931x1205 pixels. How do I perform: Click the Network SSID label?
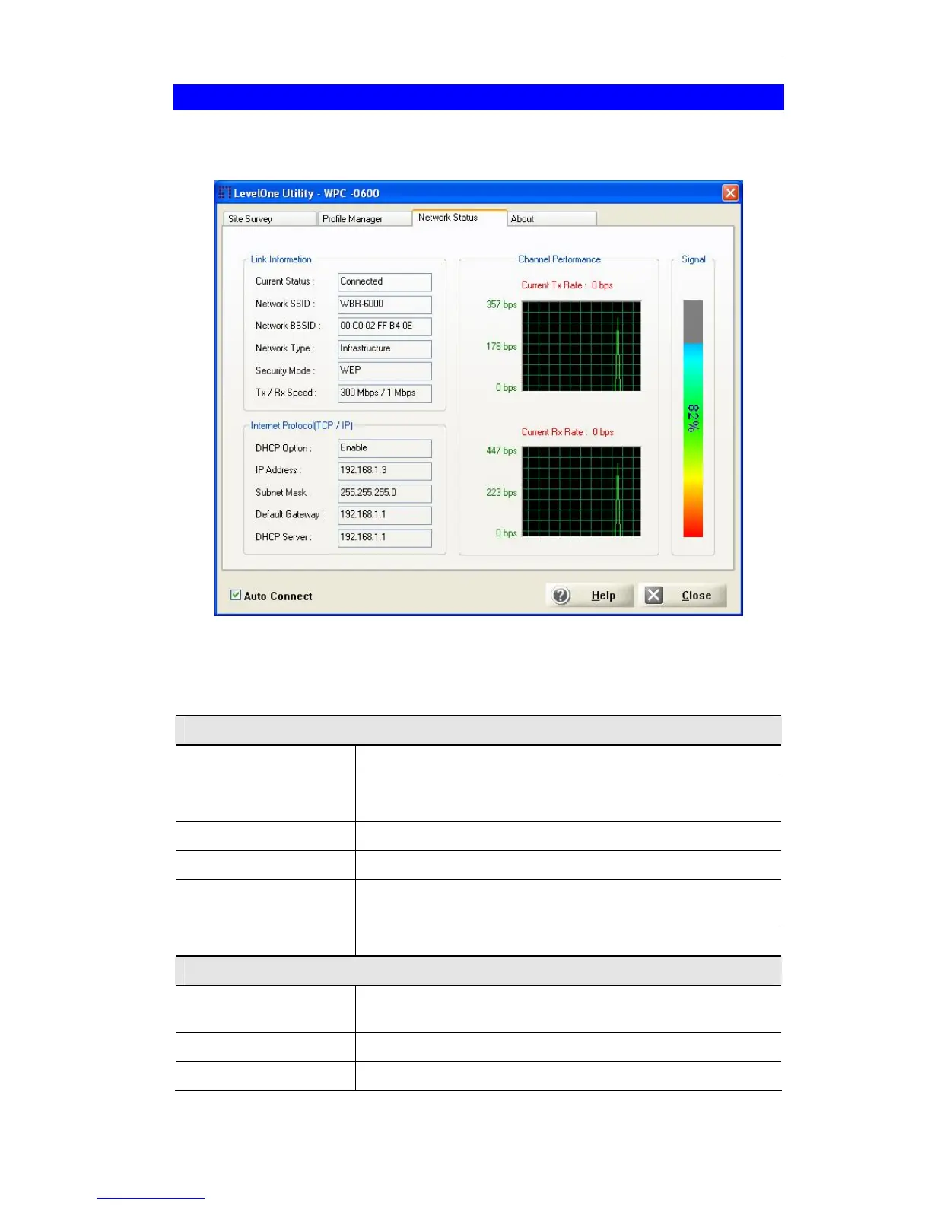[x=285, y=304]
